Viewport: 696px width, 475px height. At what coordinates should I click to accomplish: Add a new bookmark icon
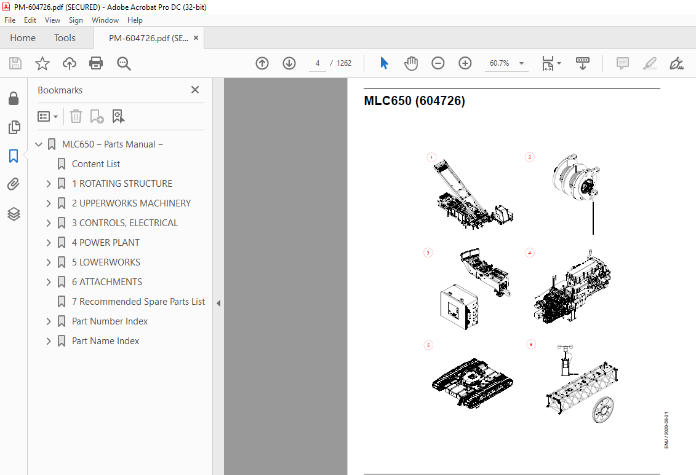click(x=97, y=116)
